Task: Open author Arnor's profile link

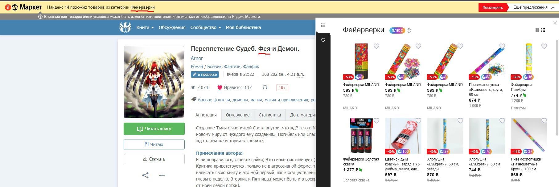Action: click(x=197, y=58)
